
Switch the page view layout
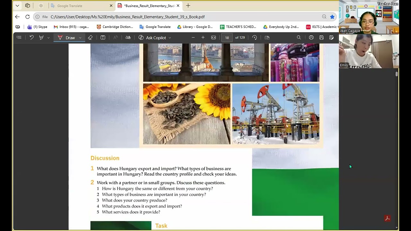[x=267, y=38]
